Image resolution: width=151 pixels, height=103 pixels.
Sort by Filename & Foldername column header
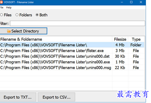tap(56, 39)
